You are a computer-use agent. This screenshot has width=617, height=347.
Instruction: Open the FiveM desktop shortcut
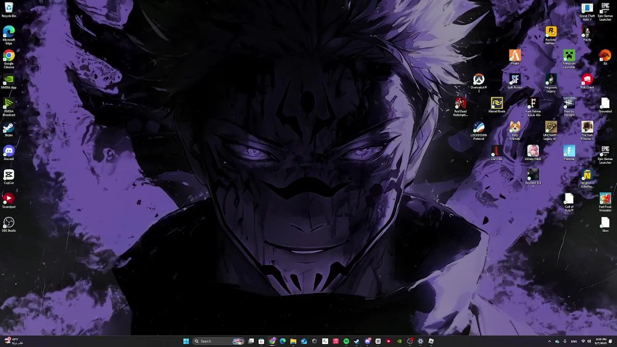pyautogui.click(x=515, y=58)
